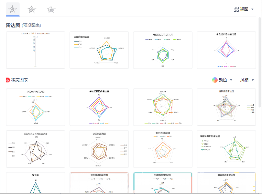This screenshot has width=262, height=194.
Task: Click the (预设图表) label text
Action: 31,25
